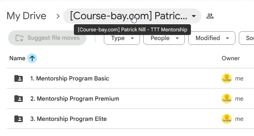Open the Modified filter dropdown

coord(212,38)
